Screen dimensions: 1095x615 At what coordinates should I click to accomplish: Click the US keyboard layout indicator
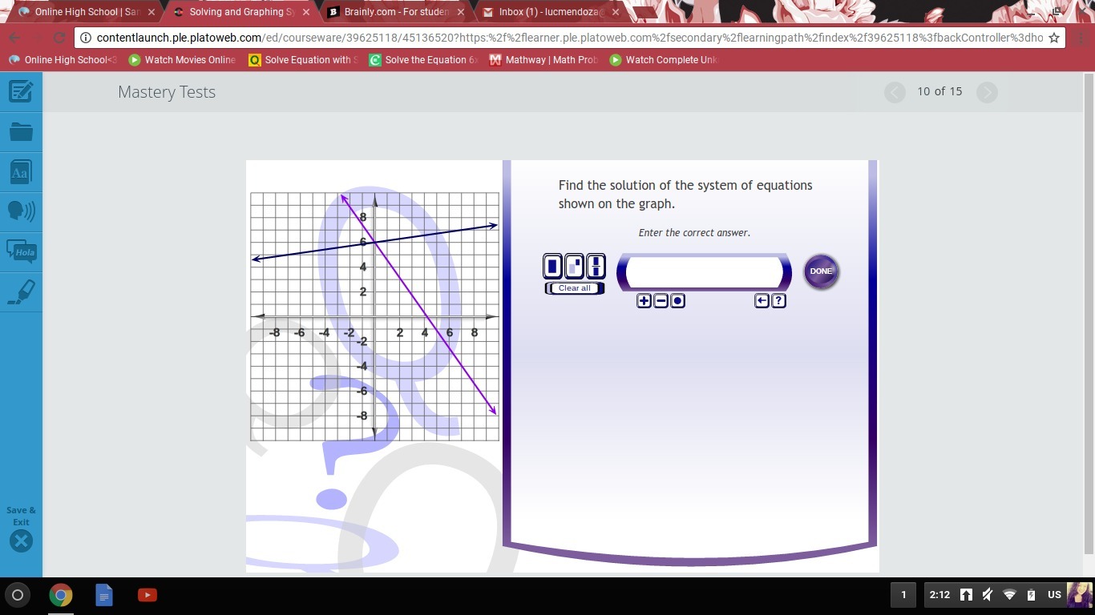1054,594
